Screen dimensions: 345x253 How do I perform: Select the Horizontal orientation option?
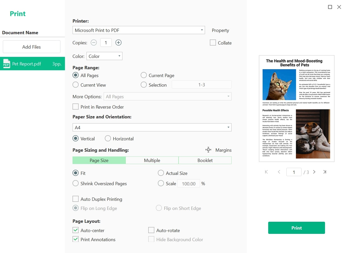pos(108,138)
